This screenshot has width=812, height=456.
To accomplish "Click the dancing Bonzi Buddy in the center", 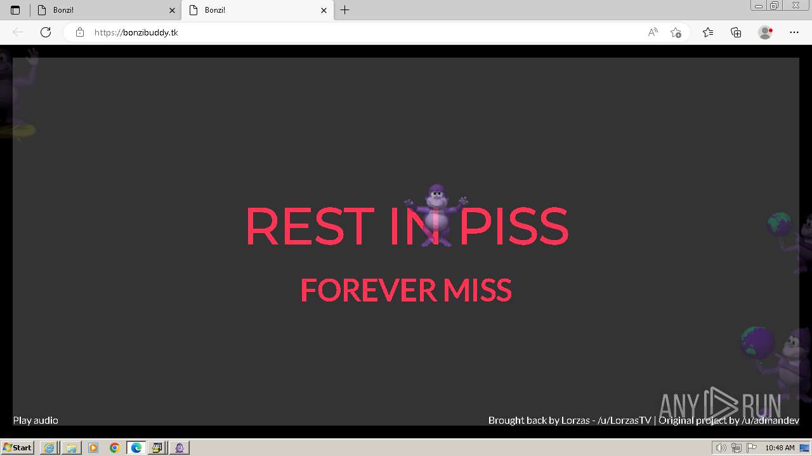I will point(436,215).
